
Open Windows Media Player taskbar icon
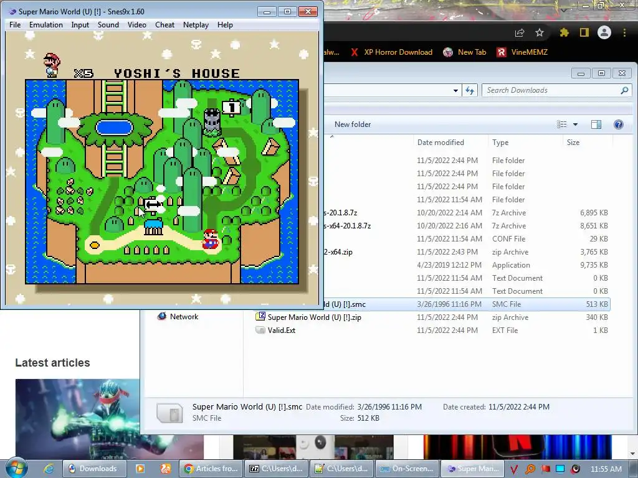coord(140,469)
